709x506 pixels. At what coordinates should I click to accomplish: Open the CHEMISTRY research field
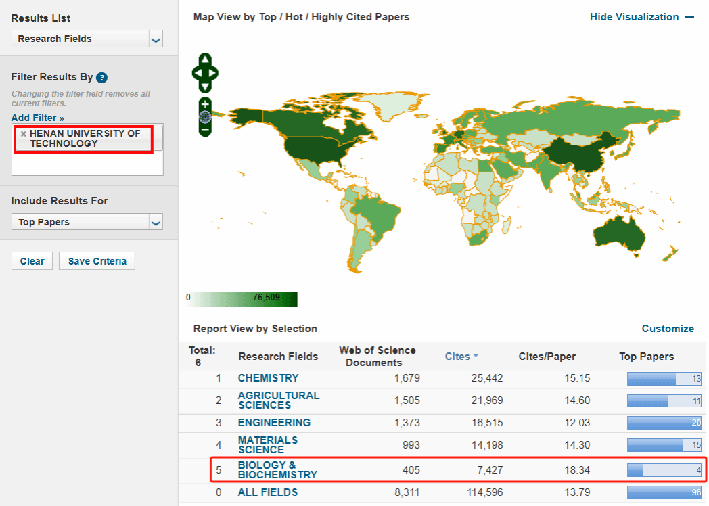(268, 378)
